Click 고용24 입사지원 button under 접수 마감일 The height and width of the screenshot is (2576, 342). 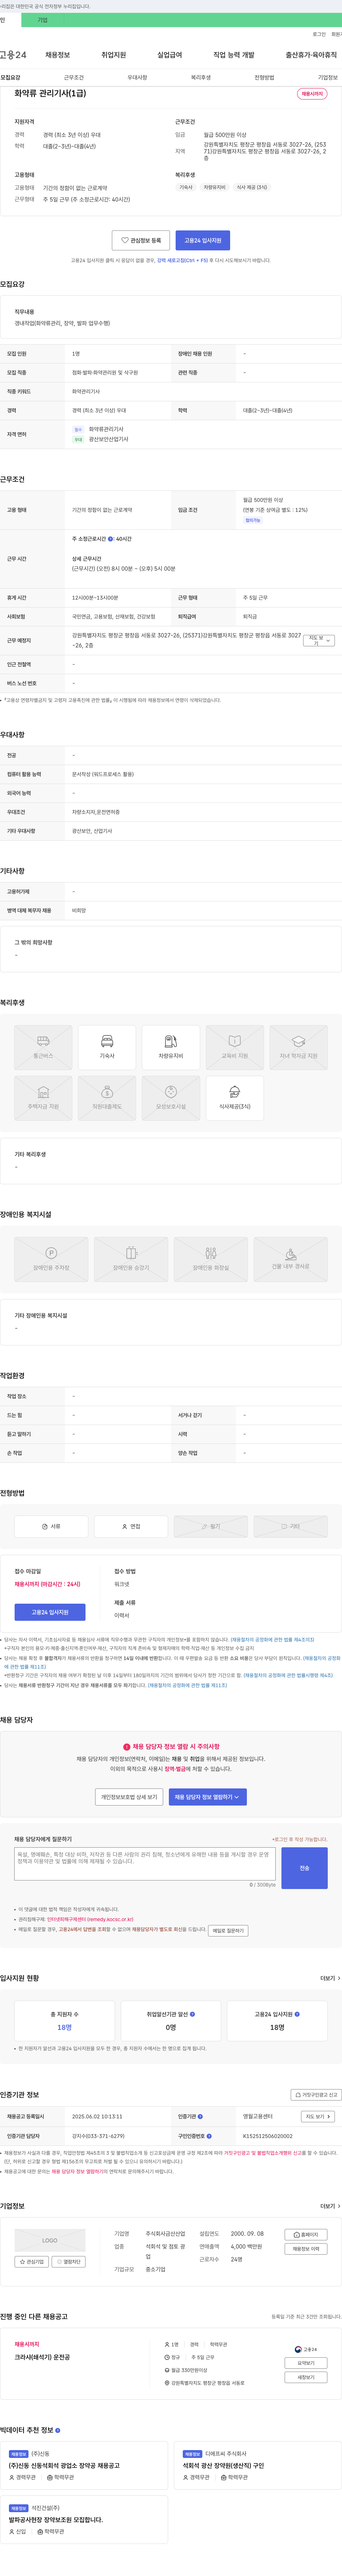tap(49, 1612)
